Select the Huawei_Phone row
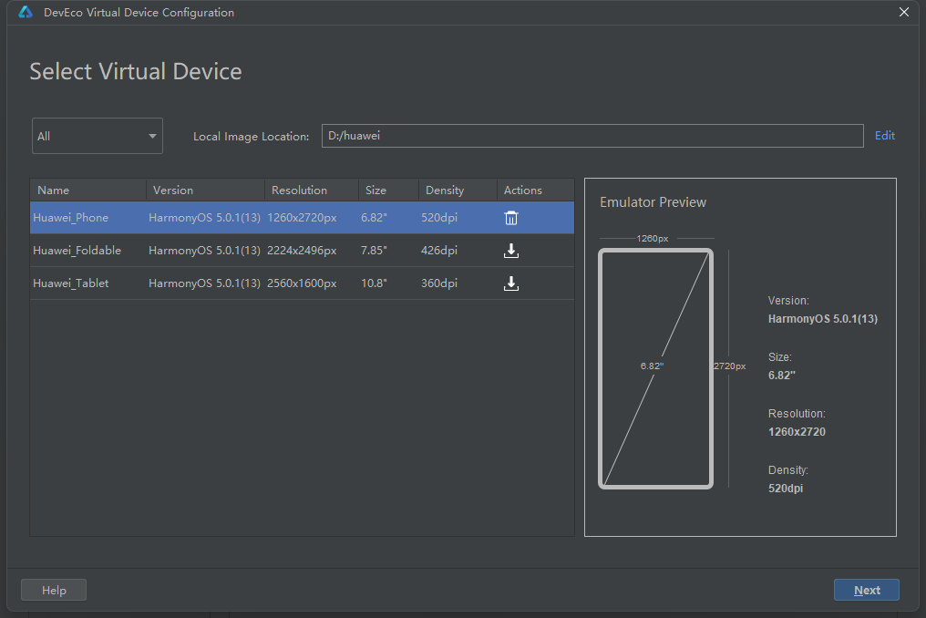 (302, 218)
